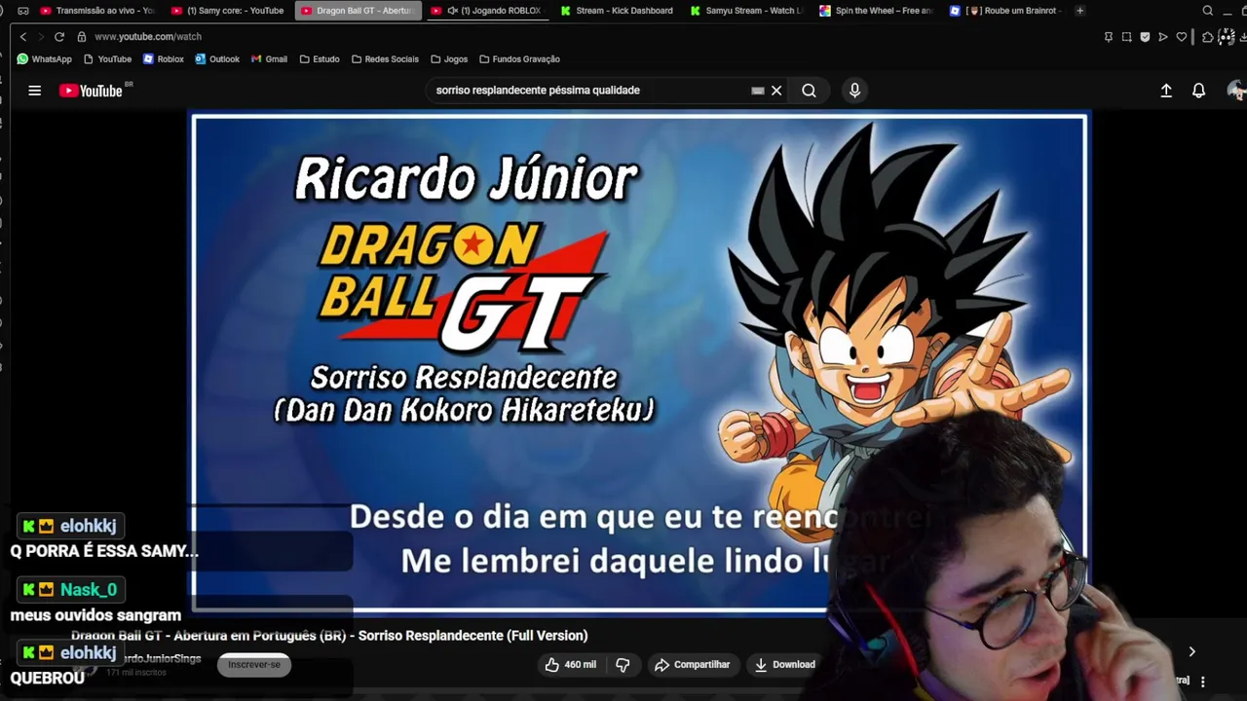
Task: Select the Dragon Ball GT - Abertura tab
Action: pos(358,11)
